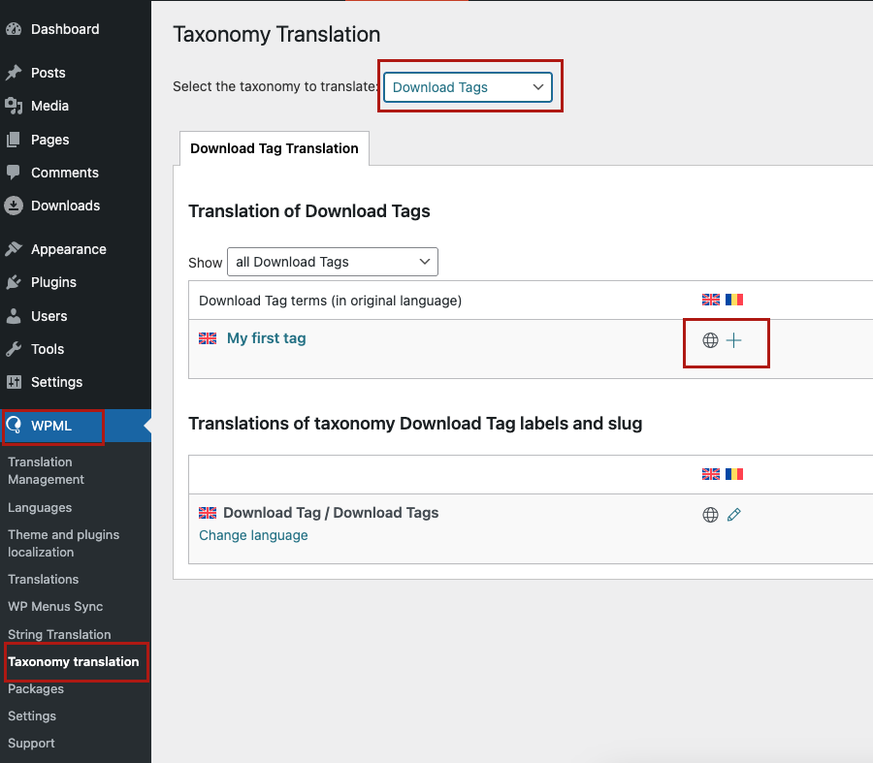Viewport: 873px width, 763px height.
Task: Click the UK flag beside My first tag
Action: point(208,338)
